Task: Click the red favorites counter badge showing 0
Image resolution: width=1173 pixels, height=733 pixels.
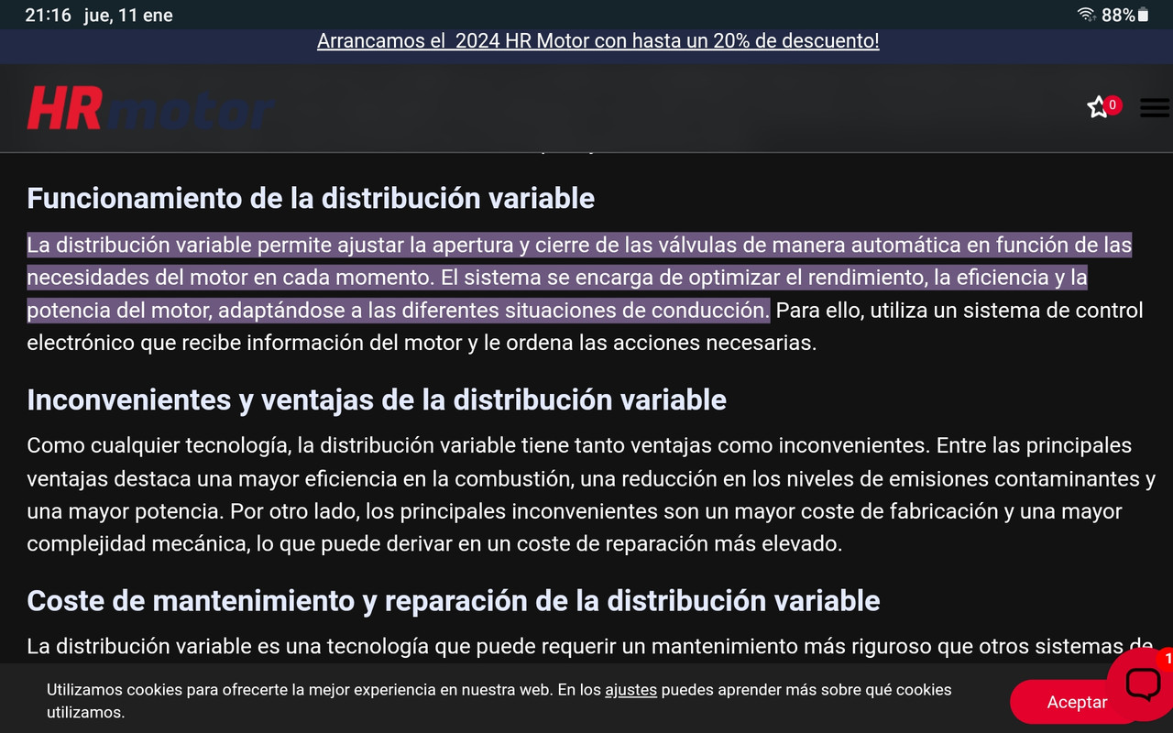Action: coord(1113,104)
